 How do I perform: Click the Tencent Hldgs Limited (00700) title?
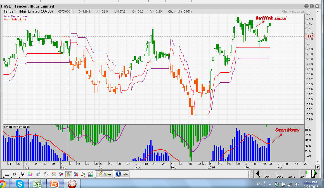(x=28, y=11)
